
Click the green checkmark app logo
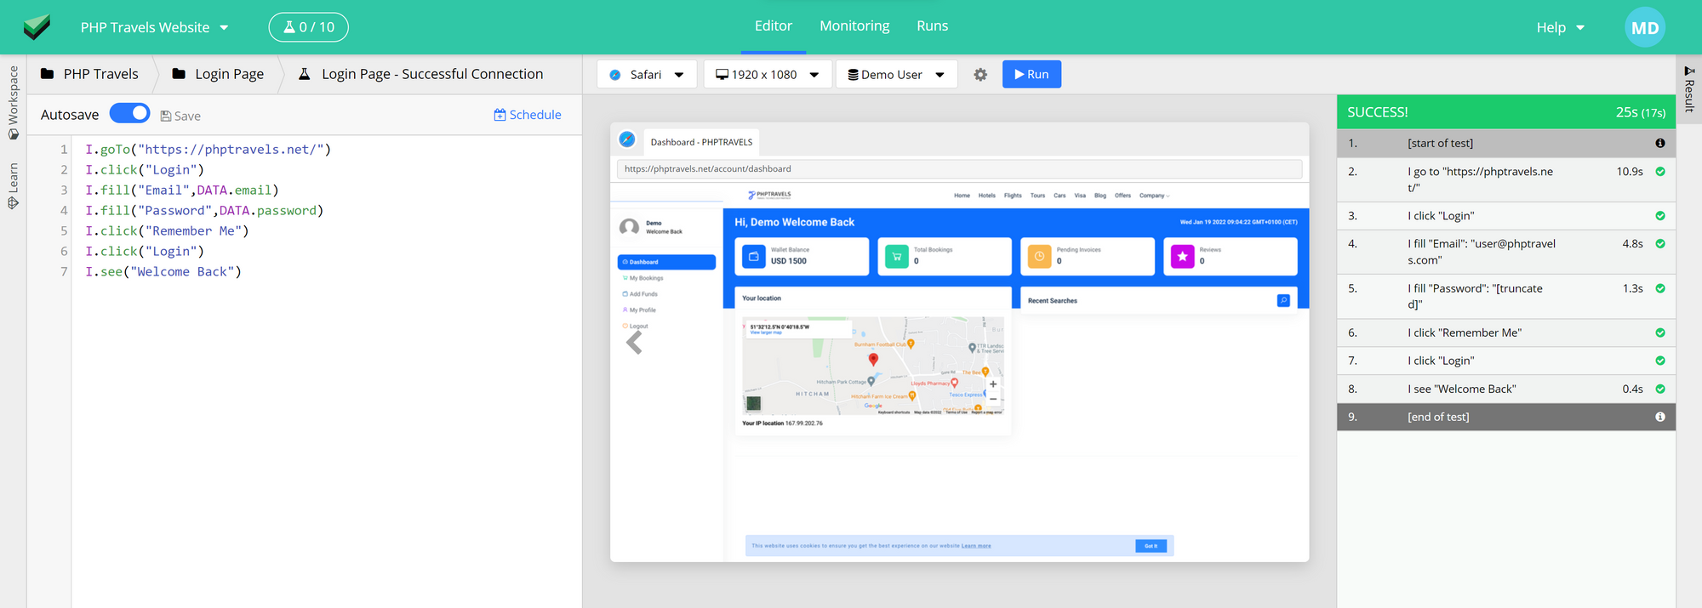pos(37,27)
